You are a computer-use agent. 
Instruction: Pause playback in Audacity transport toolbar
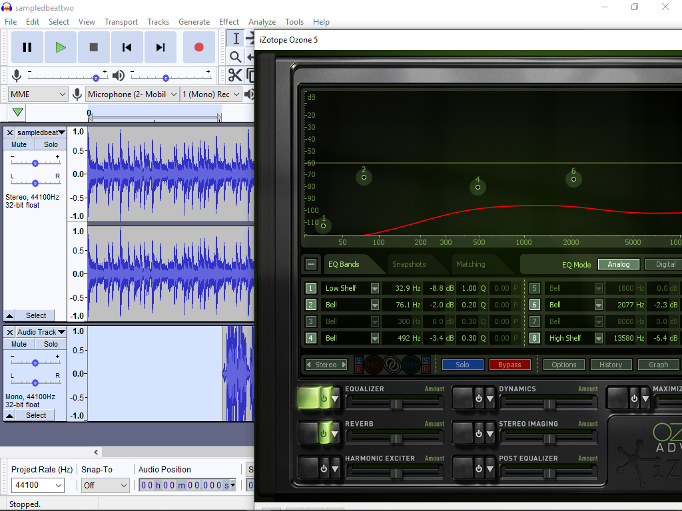pos(27,47)
